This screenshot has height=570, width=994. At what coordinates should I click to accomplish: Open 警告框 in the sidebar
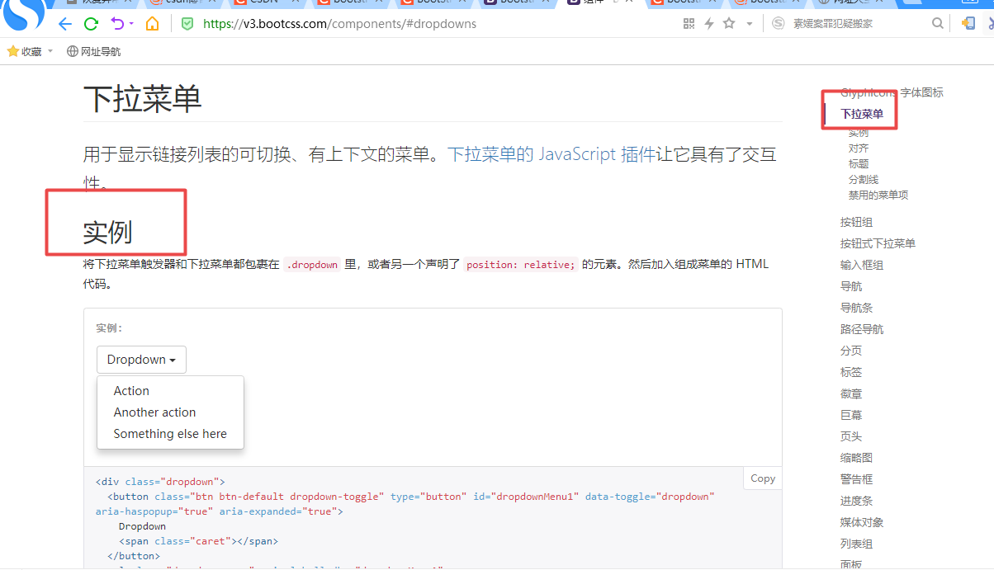pos(856,479)
